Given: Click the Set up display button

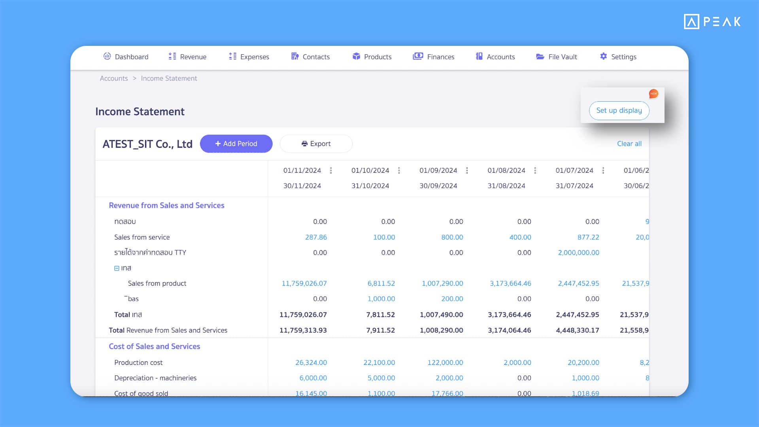Looking at the screenshot, I should point(619,110).
